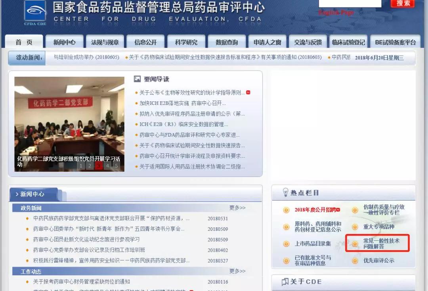Open headline 药审中心召开统计学审评流程及申报资料要求
The image size is (428, 291).
pos(192,156)
